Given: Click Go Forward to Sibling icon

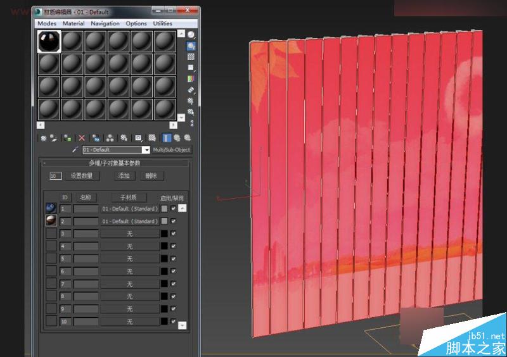Looking at the screenshot, I should pyautogui.click(x=187, y=138).
